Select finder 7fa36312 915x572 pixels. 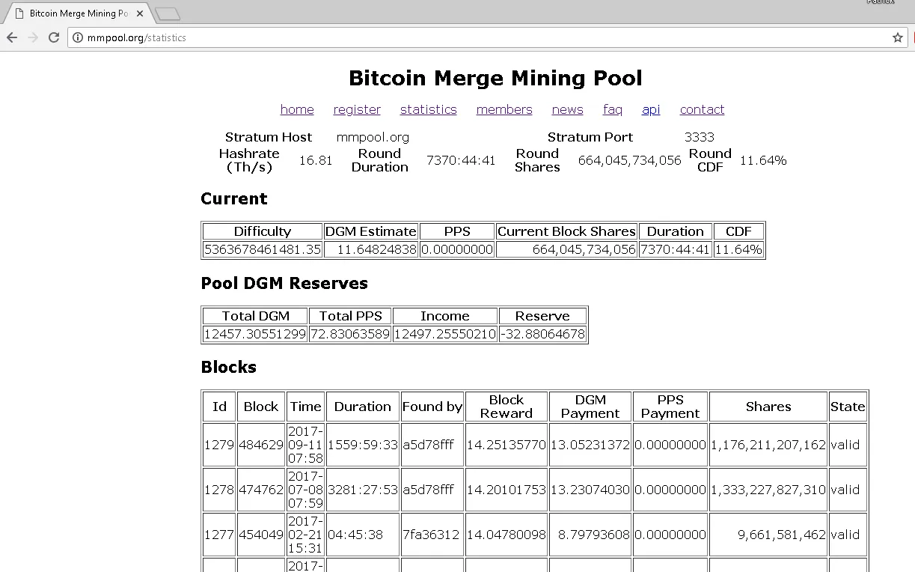[x=432, y=535]
